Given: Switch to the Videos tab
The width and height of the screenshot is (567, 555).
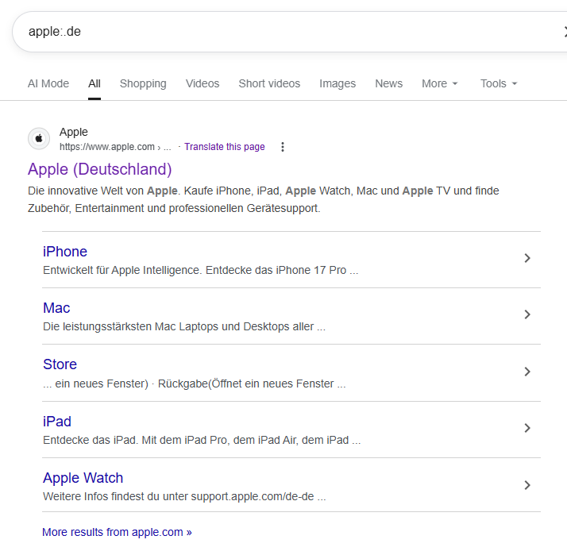Looking at the screenshot, I should click(x=202, y=83).
